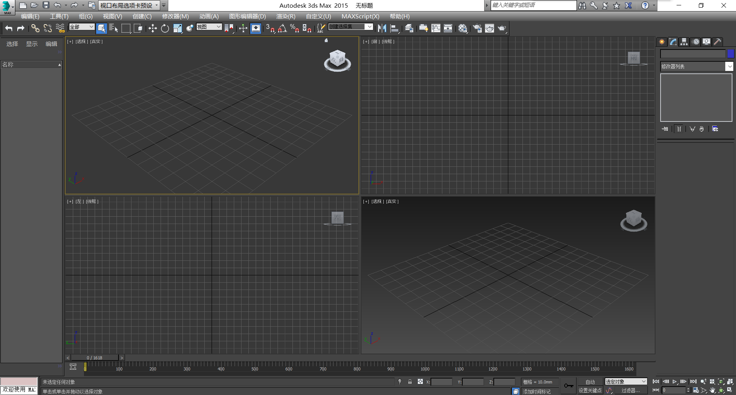Open the 渲染(R) menu
The image size is (736, 395).
point(286,16)
